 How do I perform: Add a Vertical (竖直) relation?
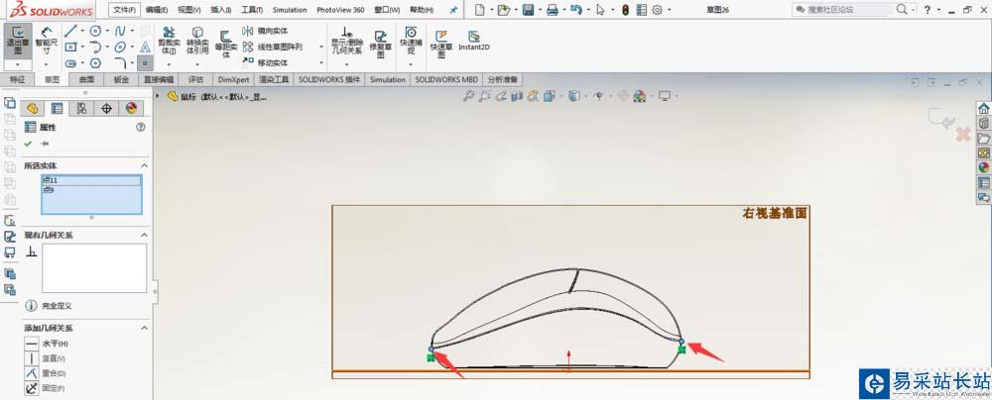tap(46, 358)
